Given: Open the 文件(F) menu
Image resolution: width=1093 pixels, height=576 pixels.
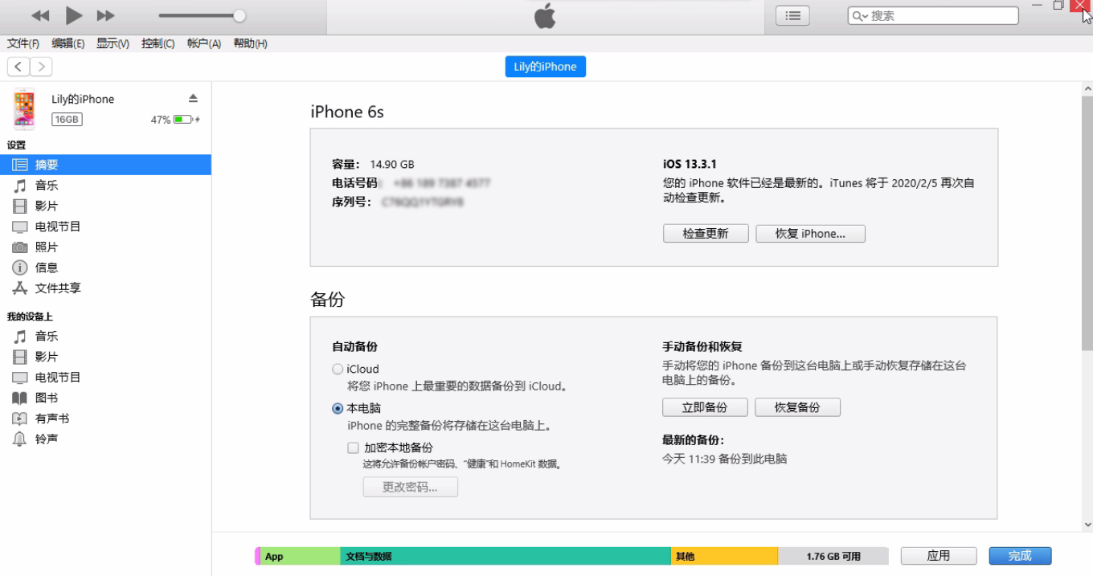Looking at the screenshot, I should (23, 43).
